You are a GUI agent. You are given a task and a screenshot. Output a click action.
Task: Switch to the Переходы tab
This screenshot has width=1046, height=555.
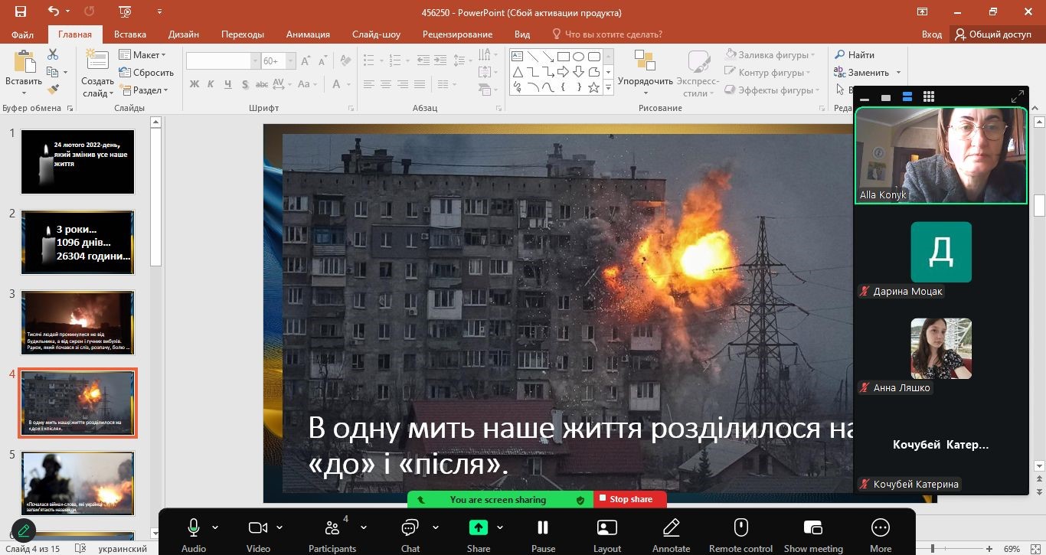point(243,34)
